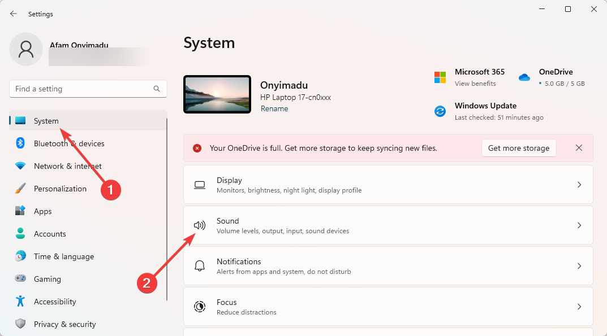Screen dimensions: 607x336
Task: Click the Windows Update sync icon
Action: pos(440,111)
